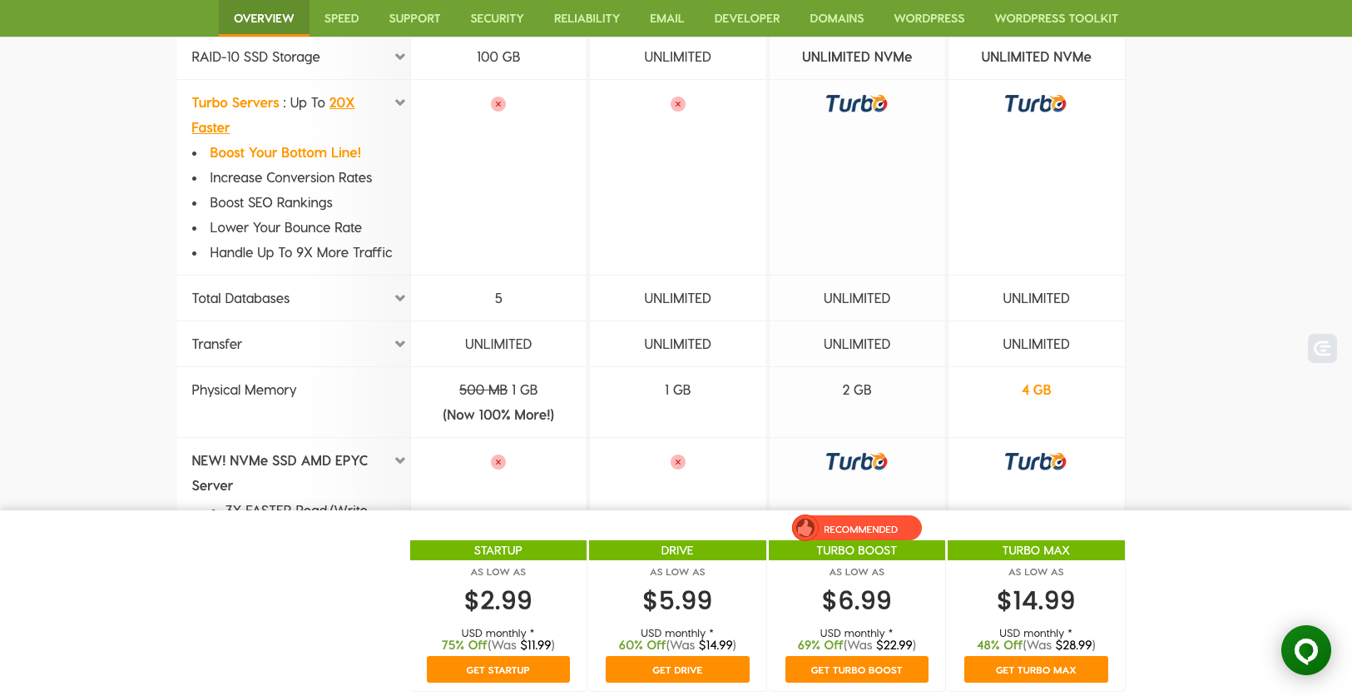The width and height of the screenshot is (1352, 696).
Task: Click the Get Startup button
Action: click(x=498, y=669)
